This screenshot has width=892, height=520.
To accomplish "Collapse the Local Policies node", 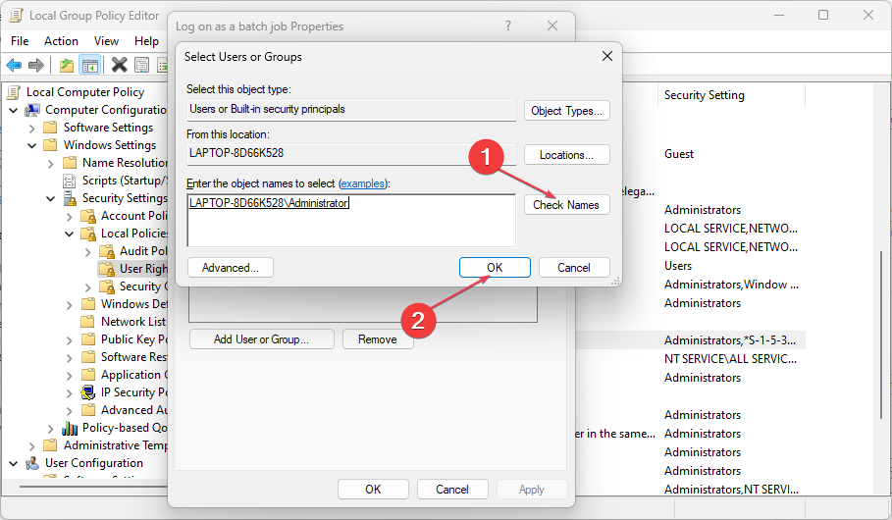I will pos(70,234).
